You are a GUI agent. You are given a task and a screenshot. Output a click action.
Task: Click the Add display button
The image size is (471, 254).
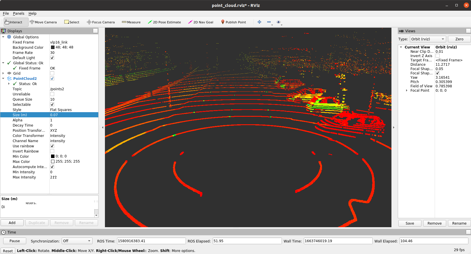click(12, 223)
